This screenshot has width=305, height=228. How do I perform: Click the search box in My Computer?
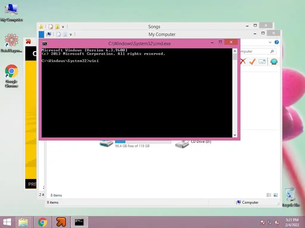[x=258, y=51]
